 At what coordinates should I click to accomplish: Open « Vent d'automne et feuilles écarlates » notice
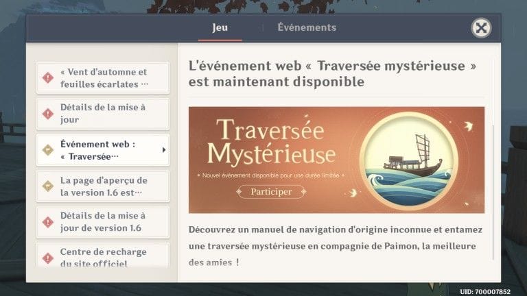coord(103,78)
